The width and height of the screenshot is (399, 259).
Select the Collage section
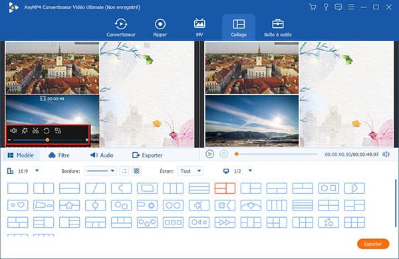click(239, 27)
